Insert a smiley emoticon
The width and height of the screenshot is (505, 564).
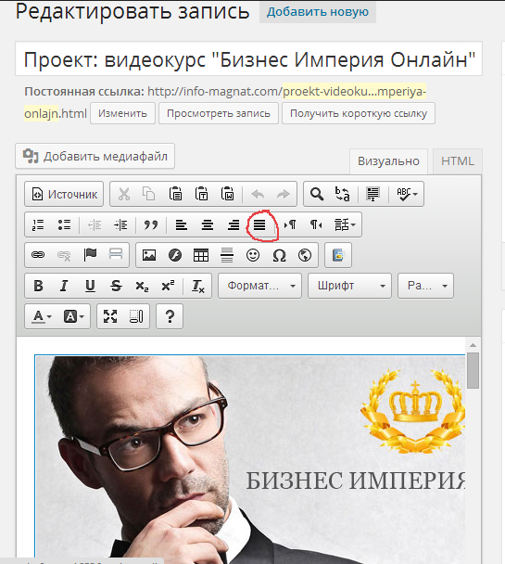click(x=253, y=255)
